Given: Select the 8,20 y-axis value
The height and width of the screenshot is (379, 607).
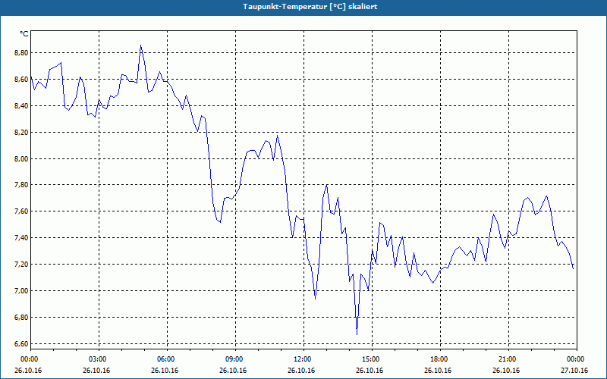Looking at the screenshot, I should tap(21, 132).
